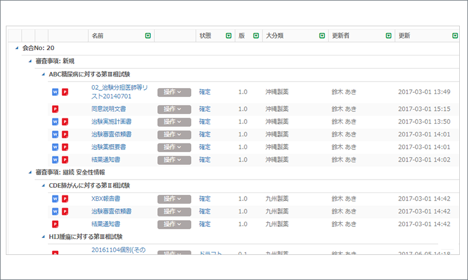This screenshot has width=468, height=280.
Task: Open the 治験薬概要書 document link
Action: pos(109,147)
